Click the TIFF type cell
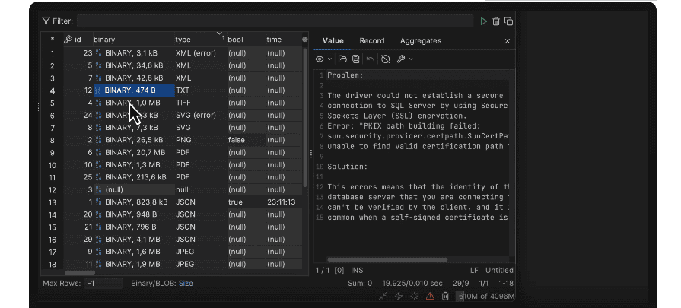 (x=201, y=103)
